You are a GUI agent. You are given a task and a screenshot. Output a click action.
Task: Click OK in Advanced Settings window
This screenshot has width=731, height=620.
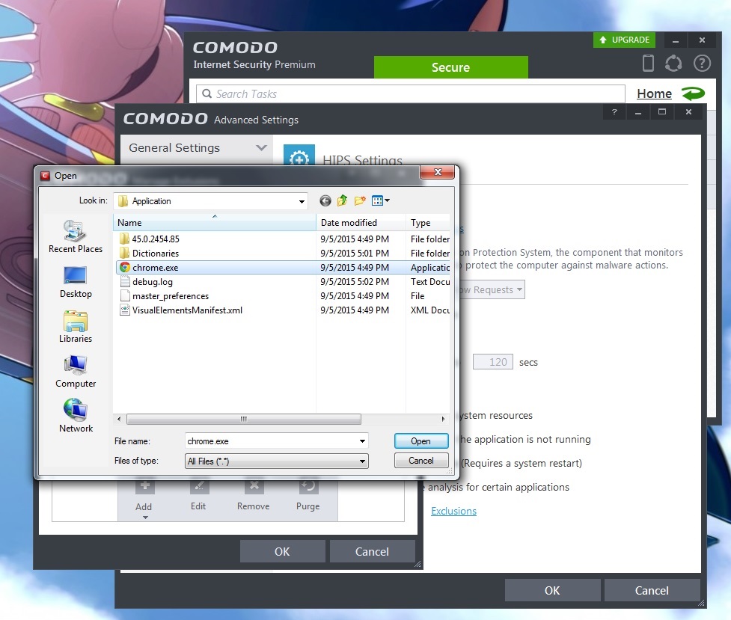coord(552,590)
